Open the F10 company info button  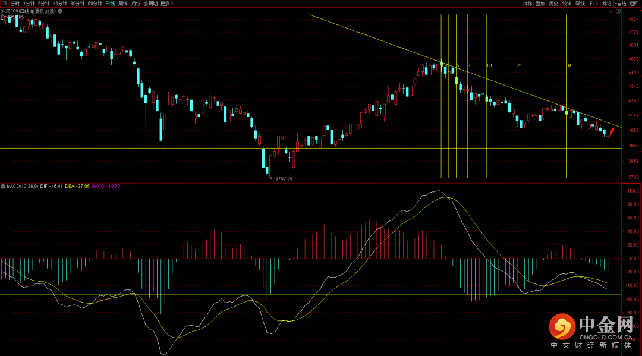593,4
